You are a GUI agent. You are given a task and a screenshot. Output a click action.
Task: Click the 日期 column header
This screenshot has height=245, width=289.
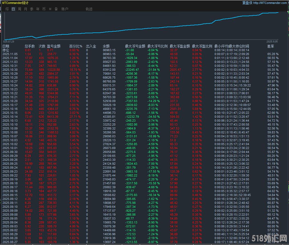(x=6, y=46)
